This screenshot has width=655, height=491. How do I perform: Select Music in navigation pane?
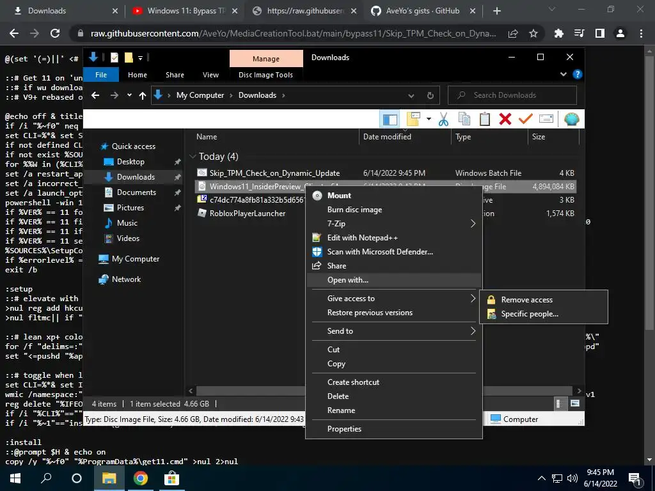coord(127,223)
